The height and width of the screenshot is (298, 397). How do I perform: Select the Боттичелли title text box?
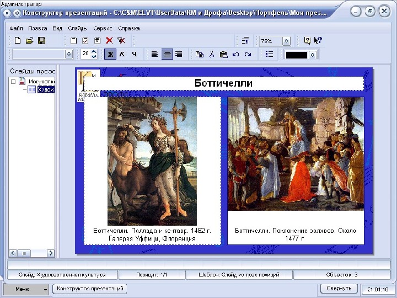[x=224, y=83]
